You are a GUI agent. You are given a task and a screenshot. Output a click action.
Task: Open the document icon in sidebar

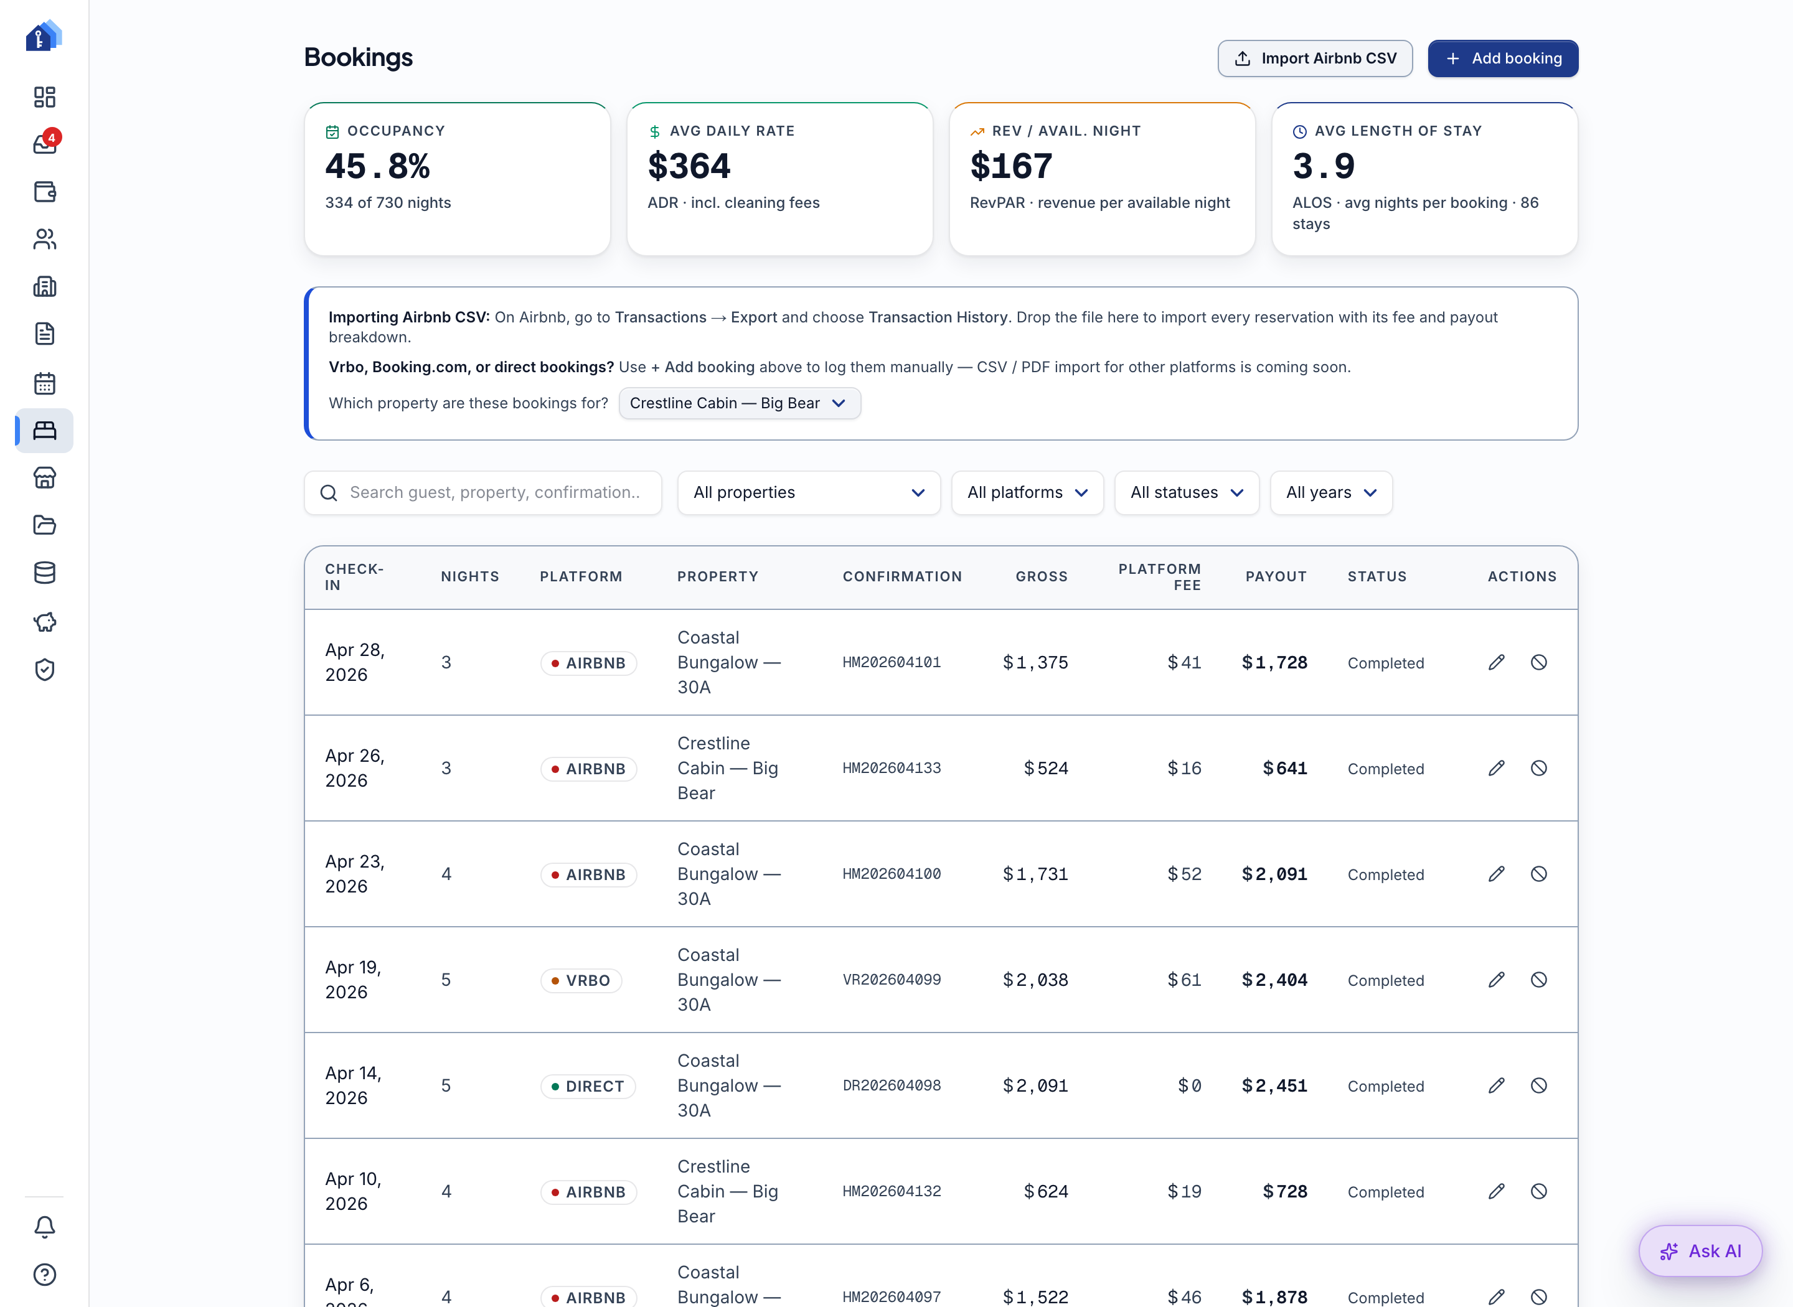pyautogui.click(x=44, y=334)
